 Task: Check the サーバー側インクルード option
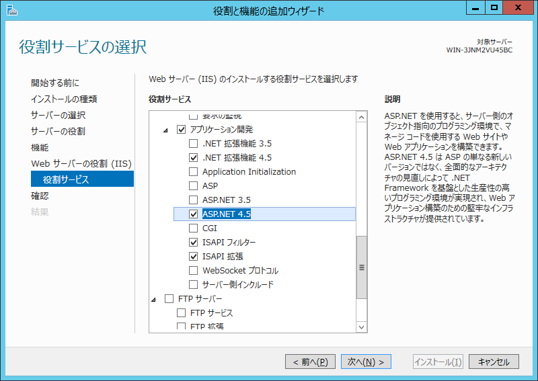[x=194, y=284]
